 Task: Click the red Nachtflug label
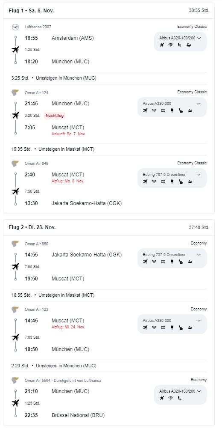tap(55, 116)
